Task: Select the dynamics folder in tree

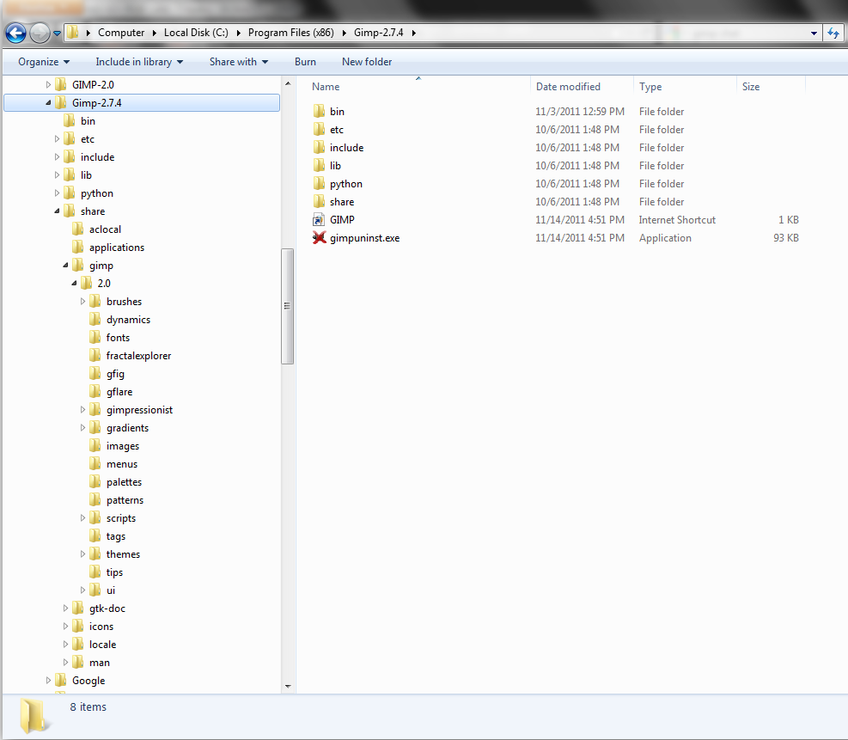Action: (x=119, y=320)
